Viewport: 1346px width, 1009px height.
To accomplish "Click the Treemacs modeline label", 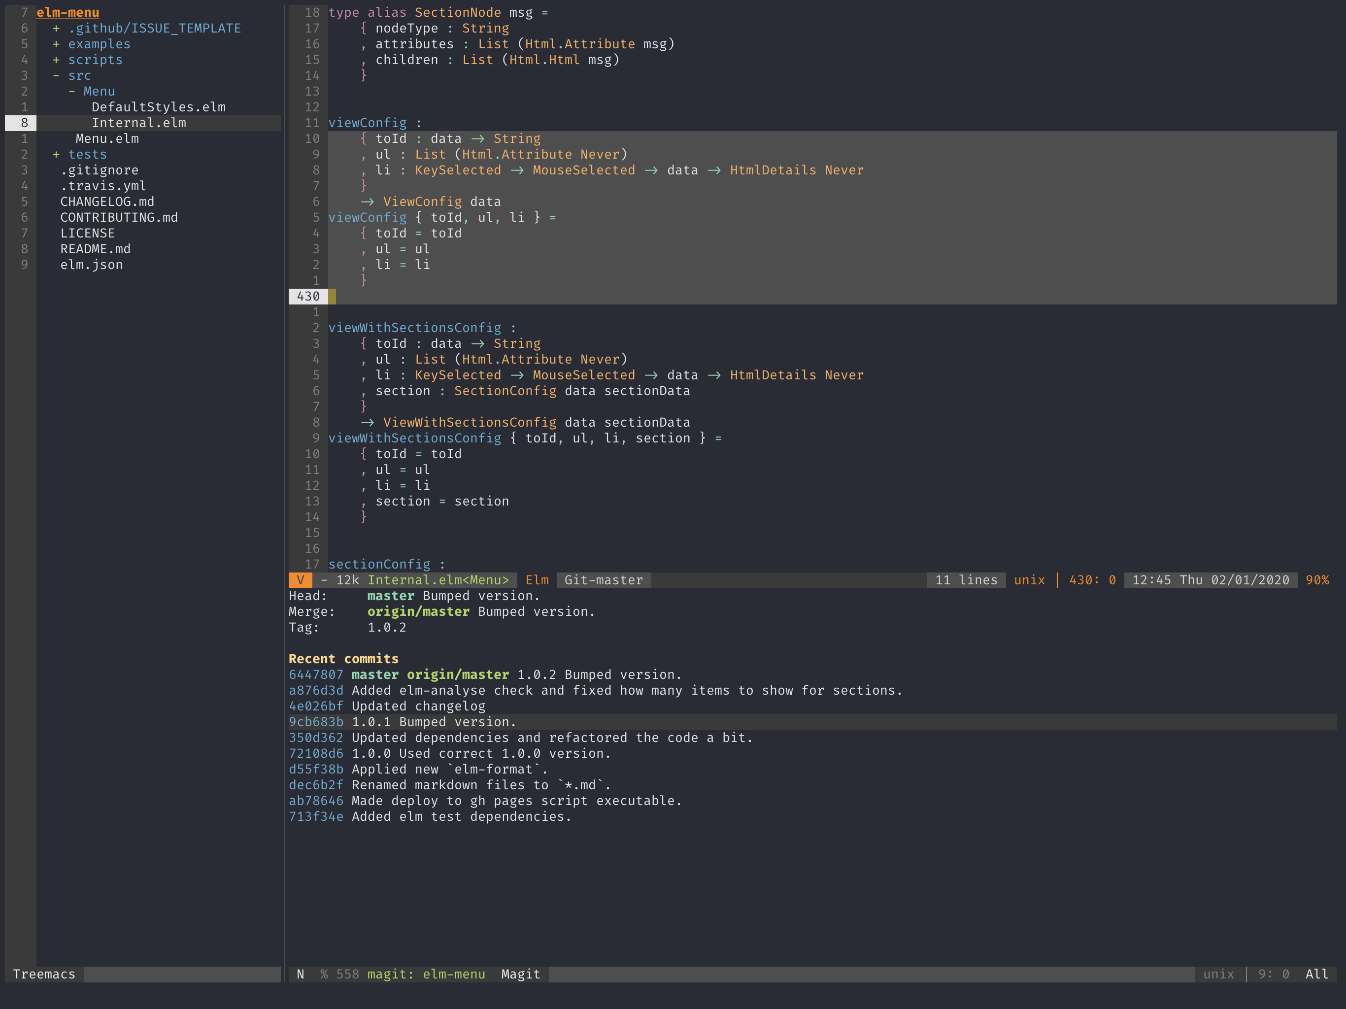I will click(x=44, y=975).
